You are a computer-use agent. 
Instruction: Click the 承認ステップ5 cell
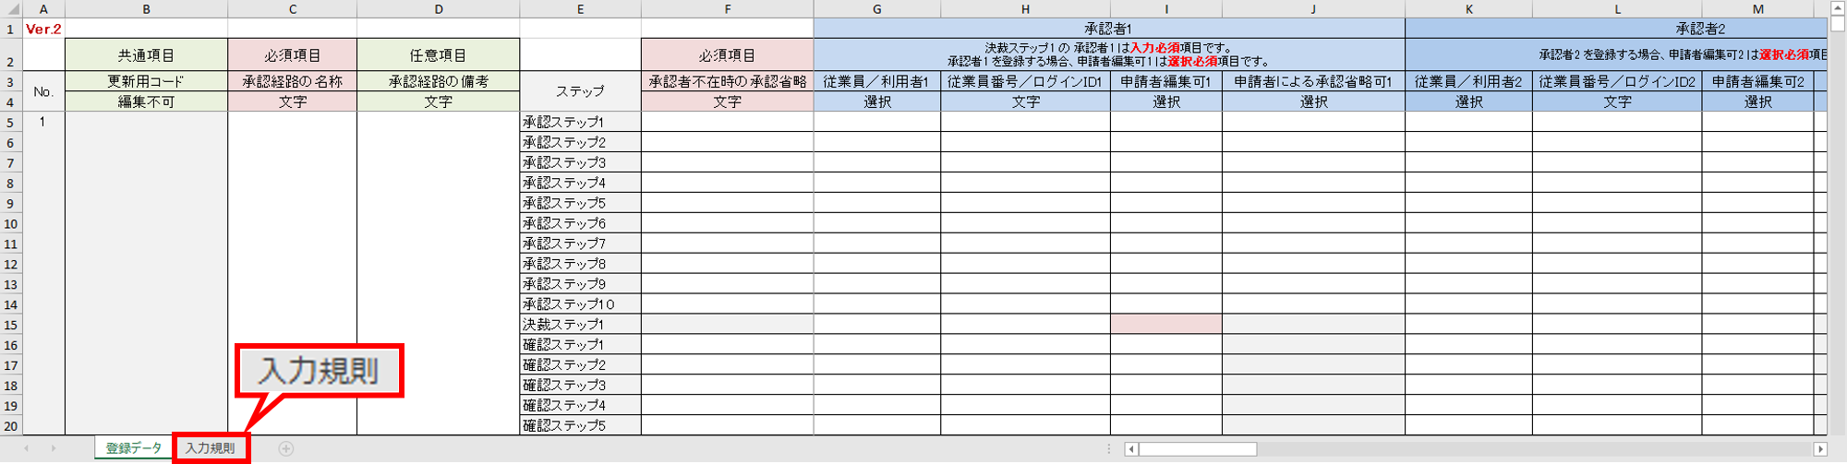click(580, 203)
